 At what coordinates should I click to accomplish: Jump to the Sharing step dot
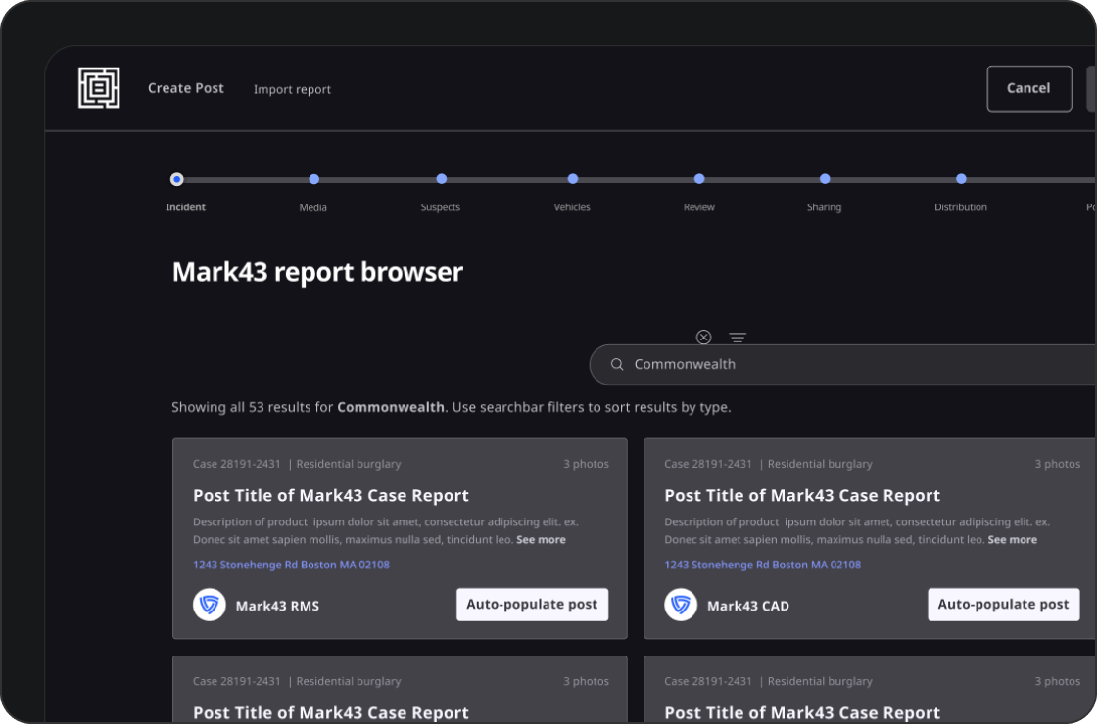click(x=825, y=179)
